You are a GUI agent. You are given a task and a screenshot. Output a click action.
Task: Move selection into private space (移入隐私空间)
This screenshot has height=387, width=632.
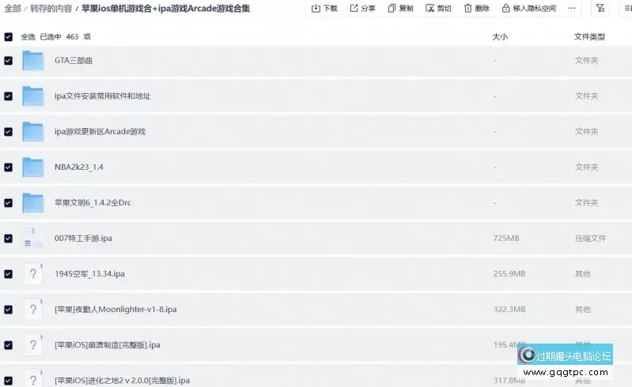529,8
